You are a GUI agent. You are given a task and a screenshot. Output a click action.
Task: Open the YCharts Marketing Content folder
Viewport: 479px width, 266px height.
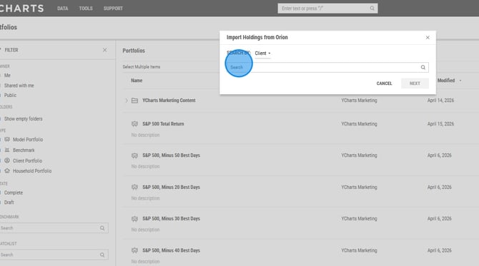pyautogui.click(x=169, y=101)
